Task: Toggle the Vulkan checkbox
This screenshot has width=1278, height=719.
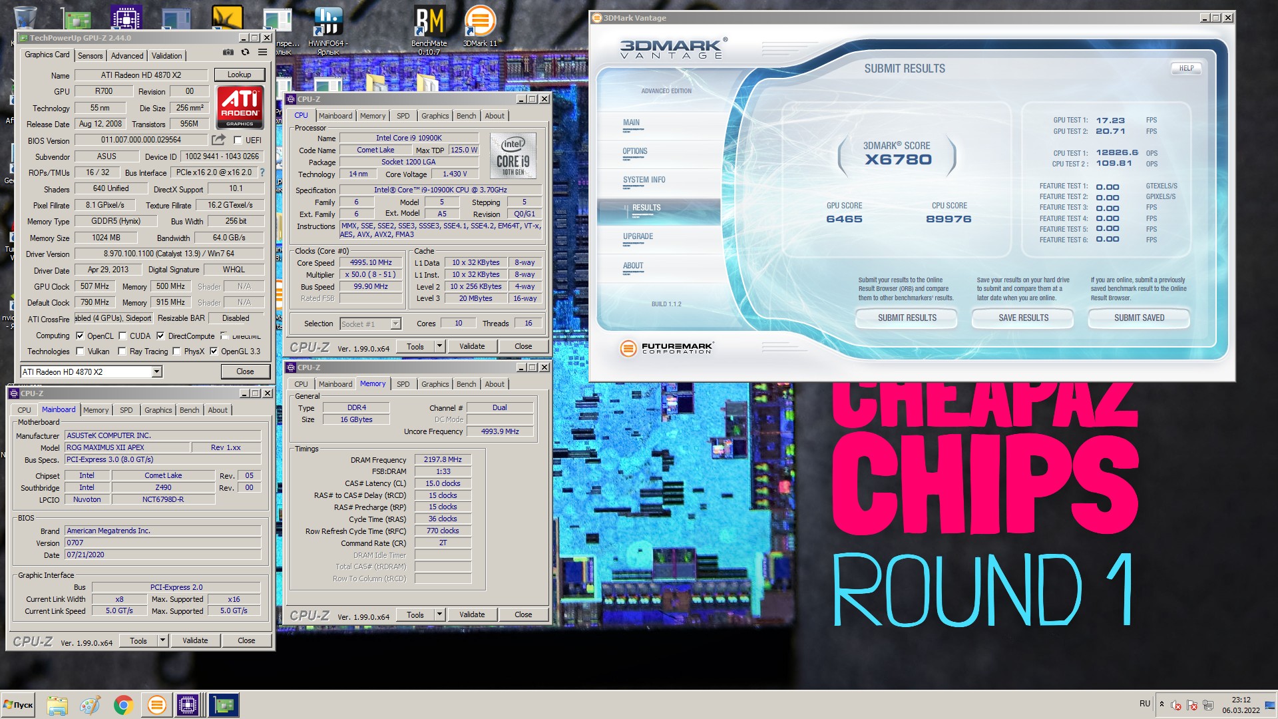Action: 80,352
